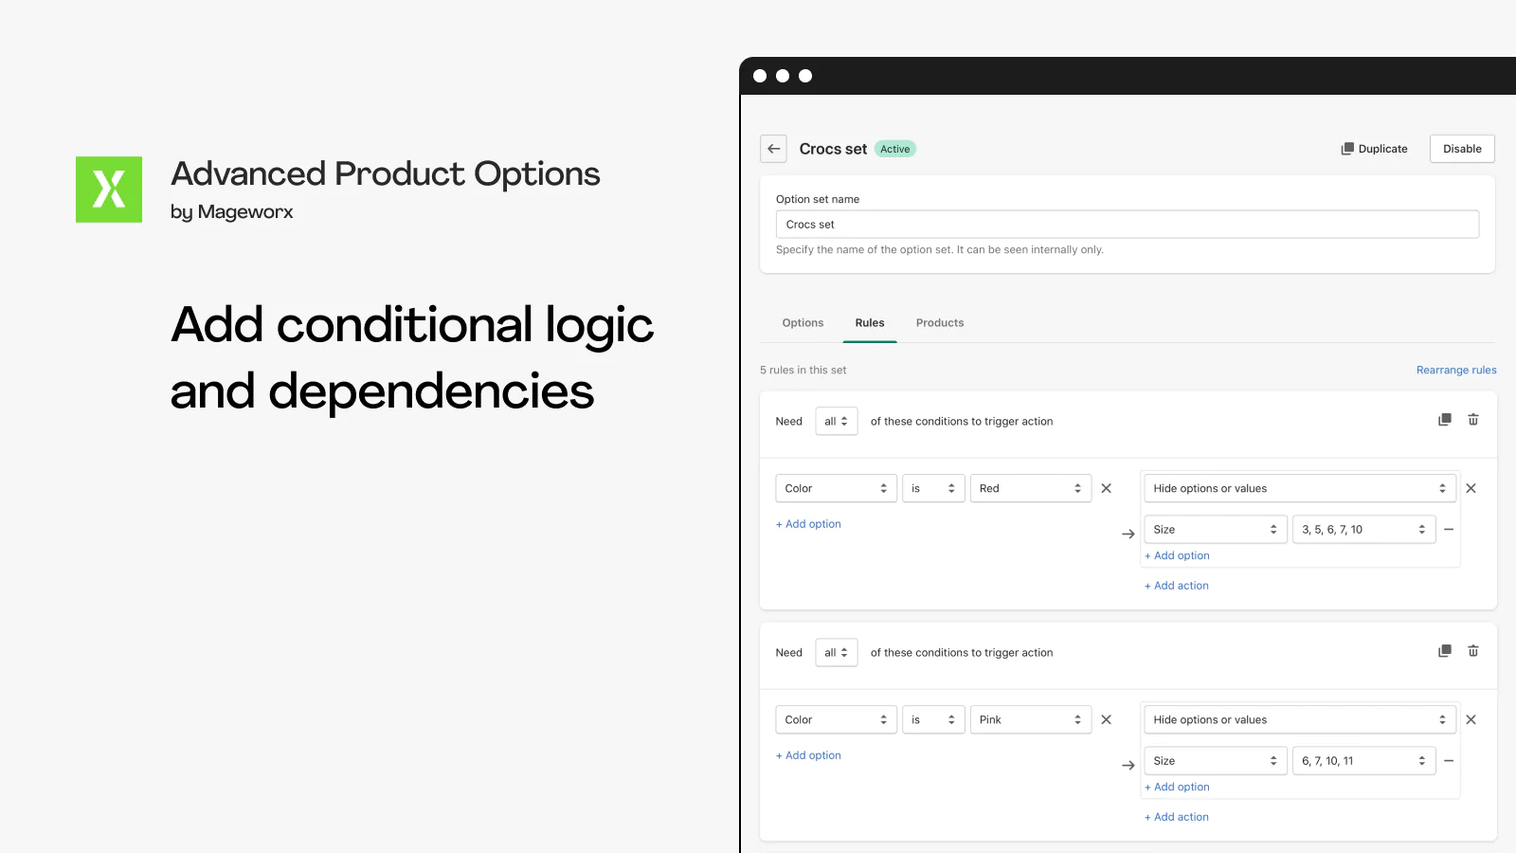The image size is (1516, 853).
Task: Switch to the Products tab
Action: (940, 323)
